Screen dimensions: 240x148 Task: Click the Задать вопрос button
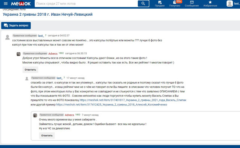(x=16, y=25)
